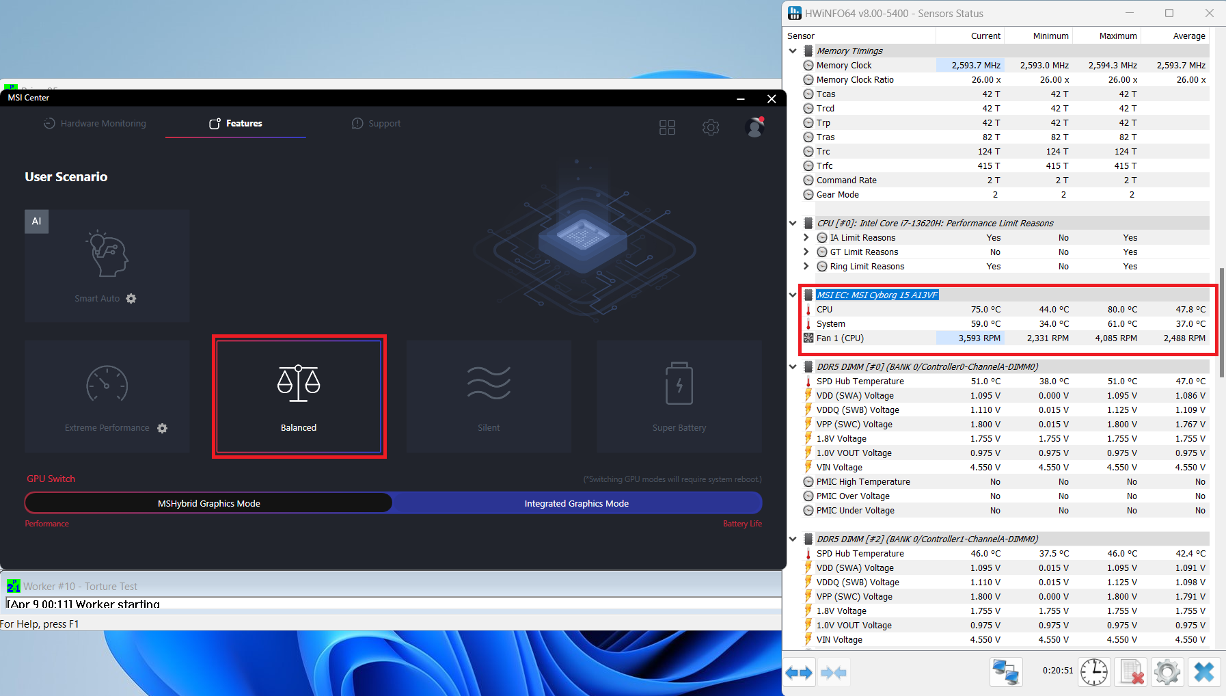1226x696 pixels.
Task: Switch to MSHybrid Graphics Mode
Action: point(209,503)
